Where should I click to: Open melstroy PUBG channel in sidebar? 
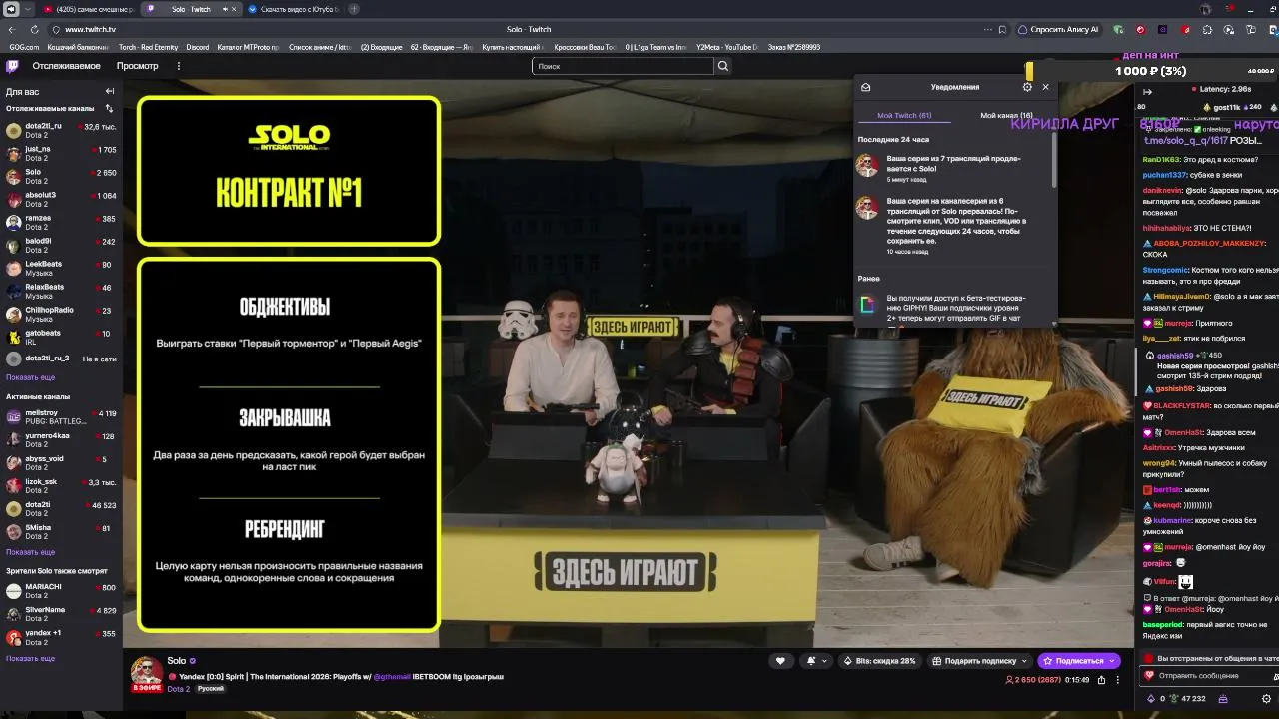click(61, 417)
